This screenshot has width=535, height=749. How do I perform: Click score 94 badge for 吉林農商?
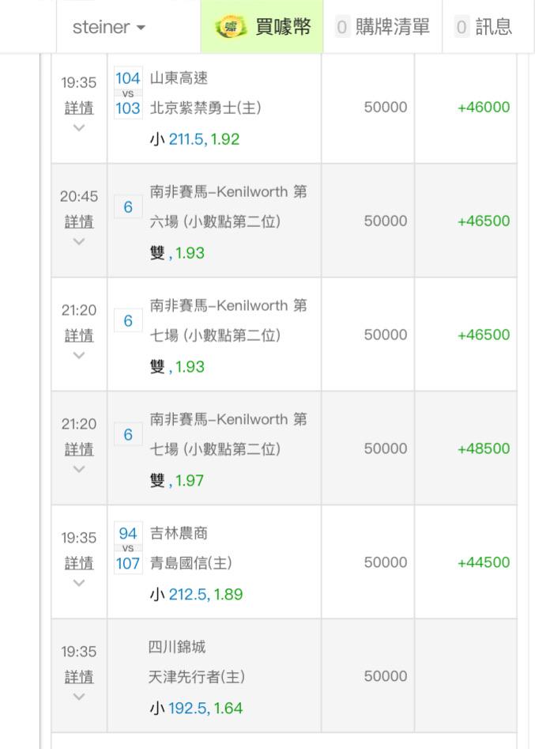point(128,533)
